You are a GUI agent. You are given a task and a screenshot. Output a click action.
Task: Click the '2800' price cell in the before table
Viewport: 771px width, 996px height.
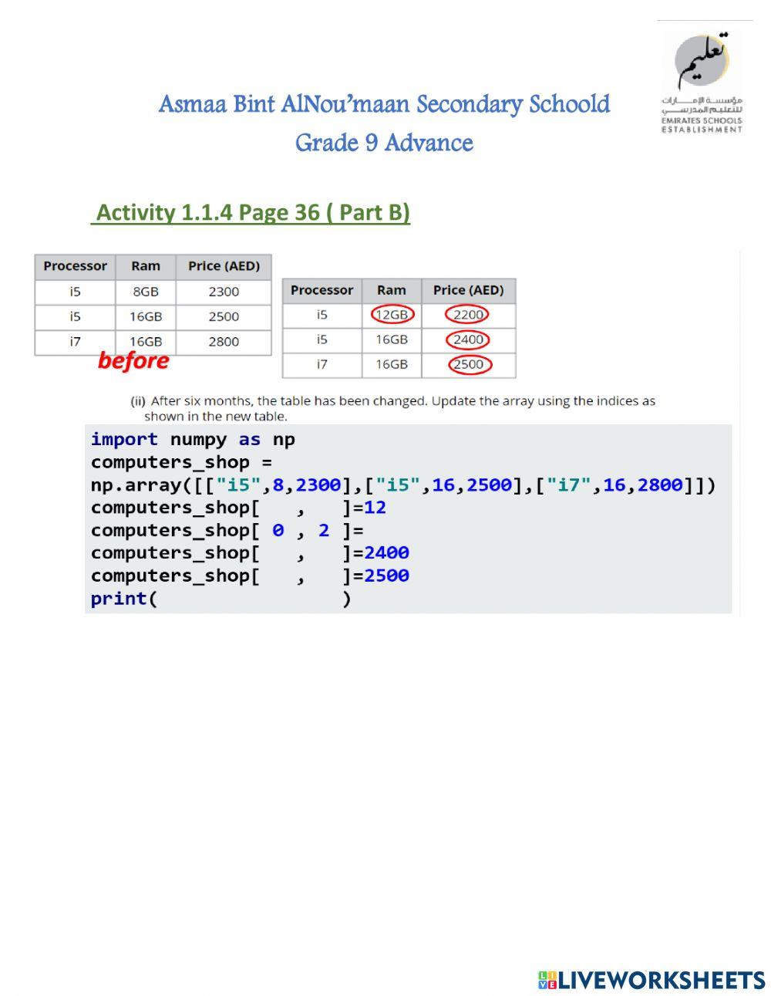pyautogui.click(x=224, y=342)
